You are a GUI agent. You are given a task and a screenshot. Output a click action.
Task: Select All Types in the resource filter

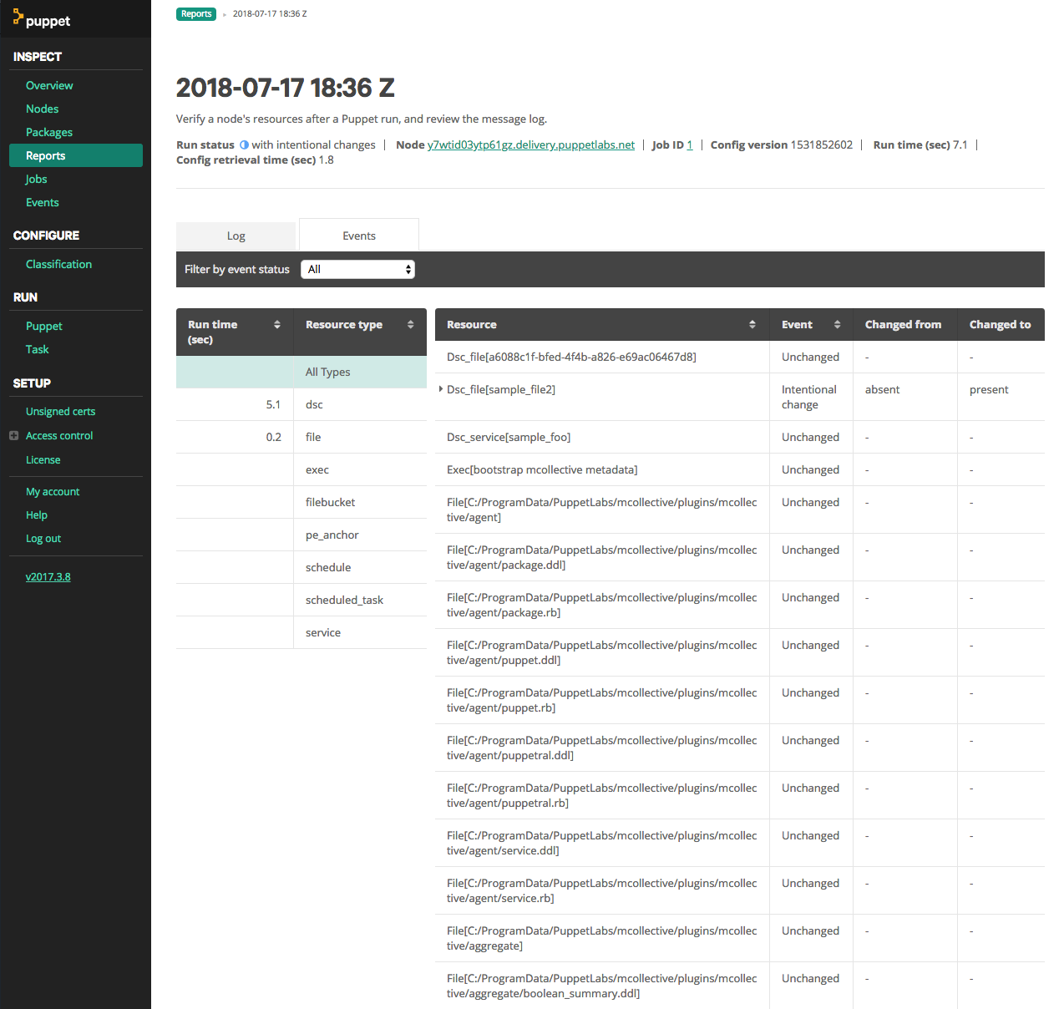(327, 372)
